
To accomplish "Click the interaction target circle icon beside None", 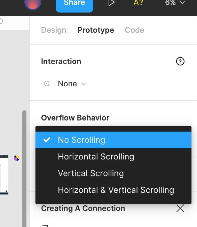I will [x=47, y=84].
